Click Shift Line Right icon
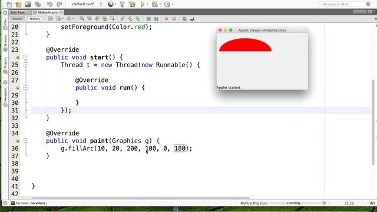The height and width of the screenshot is (212, 377). pos(156,18)
